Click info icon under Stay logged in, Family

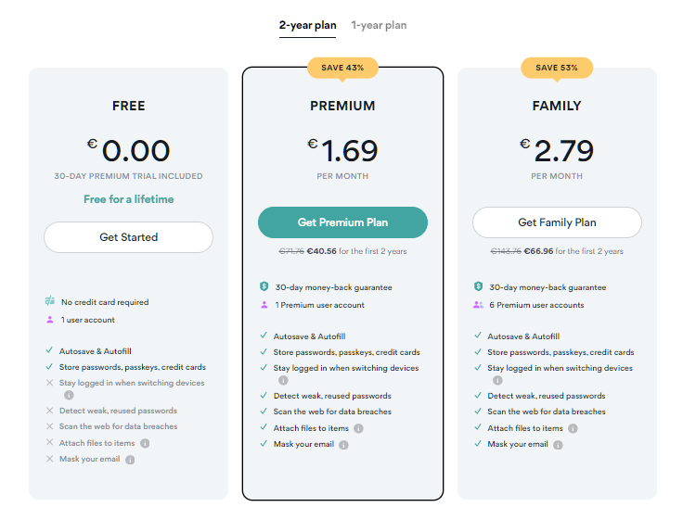[x=497, y=380]
